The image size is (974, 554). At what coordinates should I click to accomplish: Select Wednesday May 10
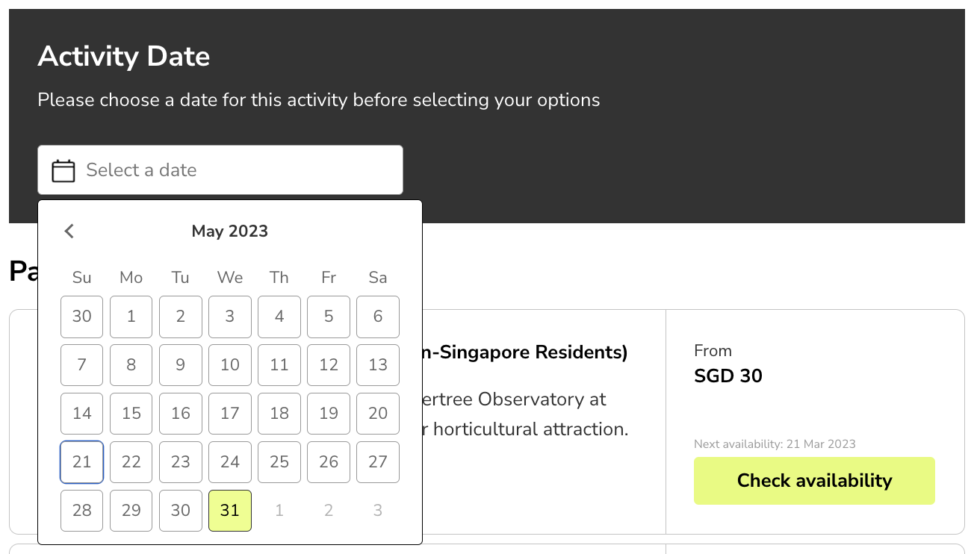point(230,365)
